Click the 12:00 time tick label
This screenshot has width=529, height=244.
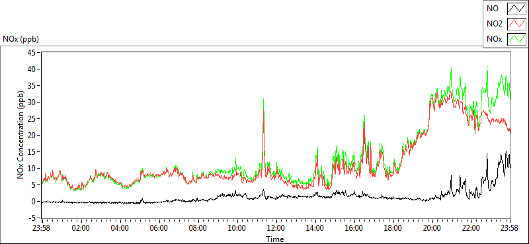tap(276, 227)
